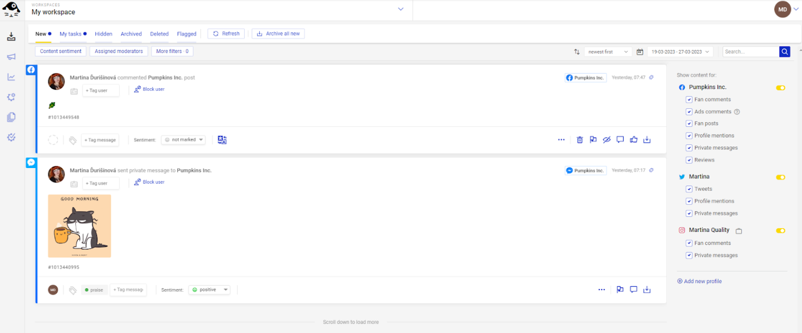Click the Archive all new button
Image resolution: width=802 pixels, height=333 pixels.
(x=278, y=34)
